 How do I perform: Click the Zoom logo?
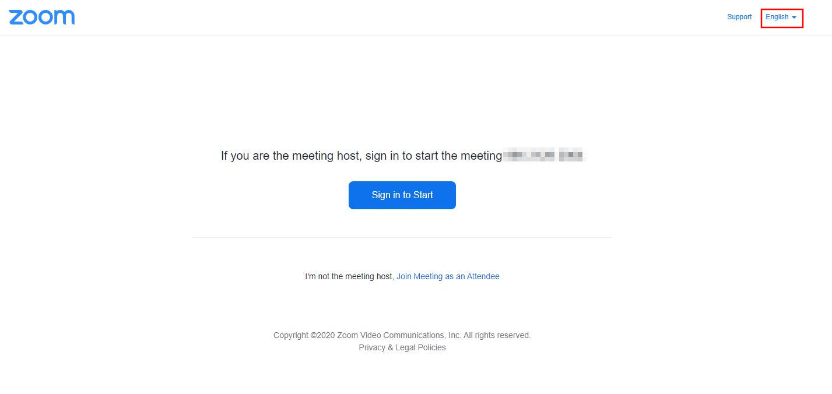[42, 17]
